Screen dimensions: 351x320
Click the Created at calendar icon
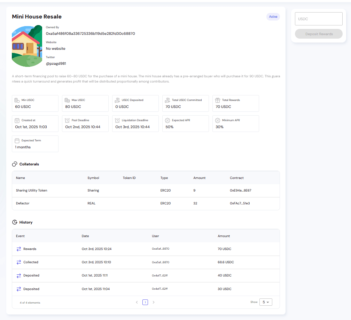pyautogui.click(x=17, y=120)
